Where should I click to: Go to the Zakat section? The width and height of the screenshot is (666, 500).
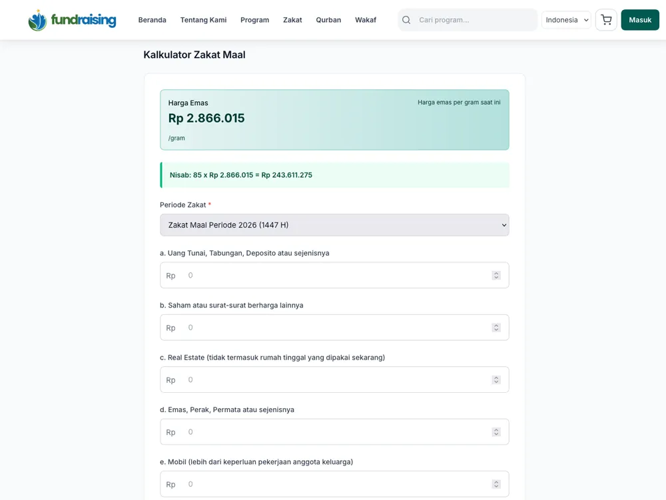(292, 20)
